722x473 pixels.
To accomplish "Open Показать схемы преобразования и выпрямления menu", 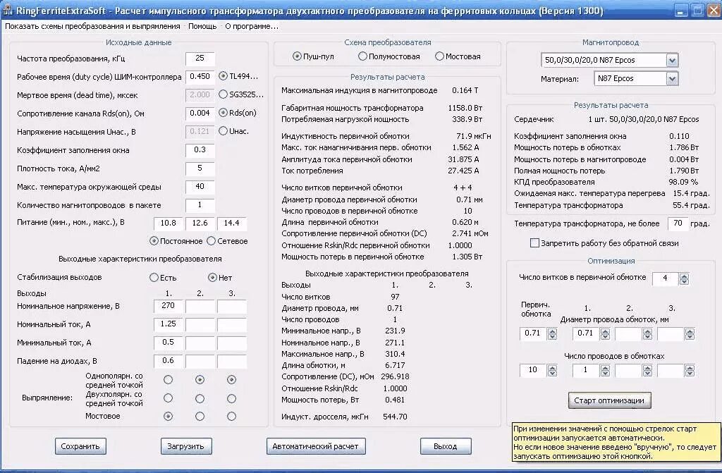I will click(92, 26).
